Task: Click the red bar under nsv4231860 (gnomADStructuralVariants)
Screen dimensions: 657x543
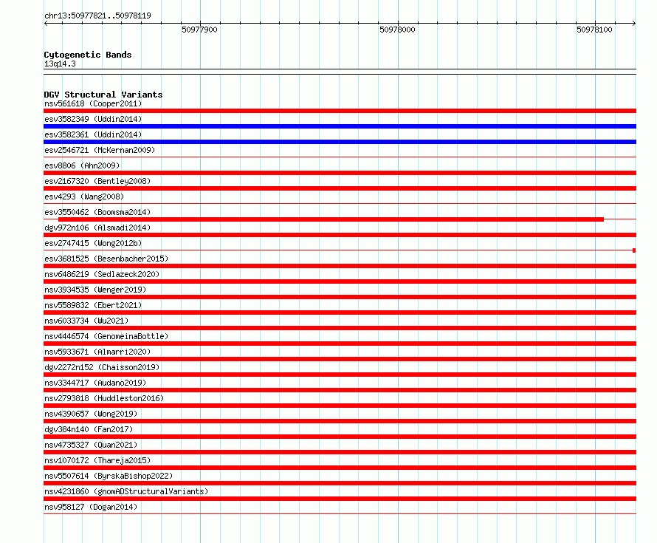Action: pos(340,499)
